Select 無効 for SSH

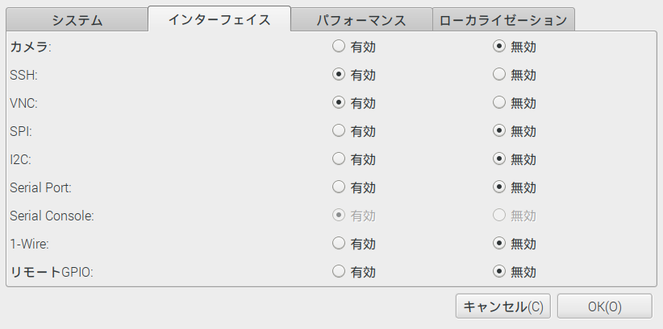pos(499,75)
